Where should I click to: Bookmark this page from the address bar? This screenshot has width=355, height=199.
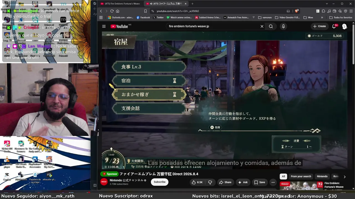145,11
